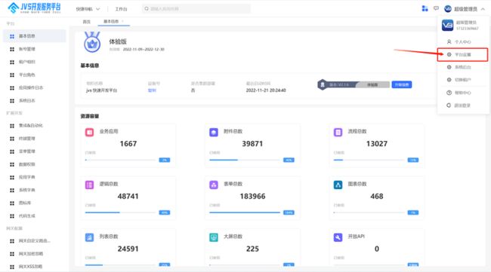Click the 表单总数 card icon
This screenshot has height=272, width=491.
[x=214, y=185]
